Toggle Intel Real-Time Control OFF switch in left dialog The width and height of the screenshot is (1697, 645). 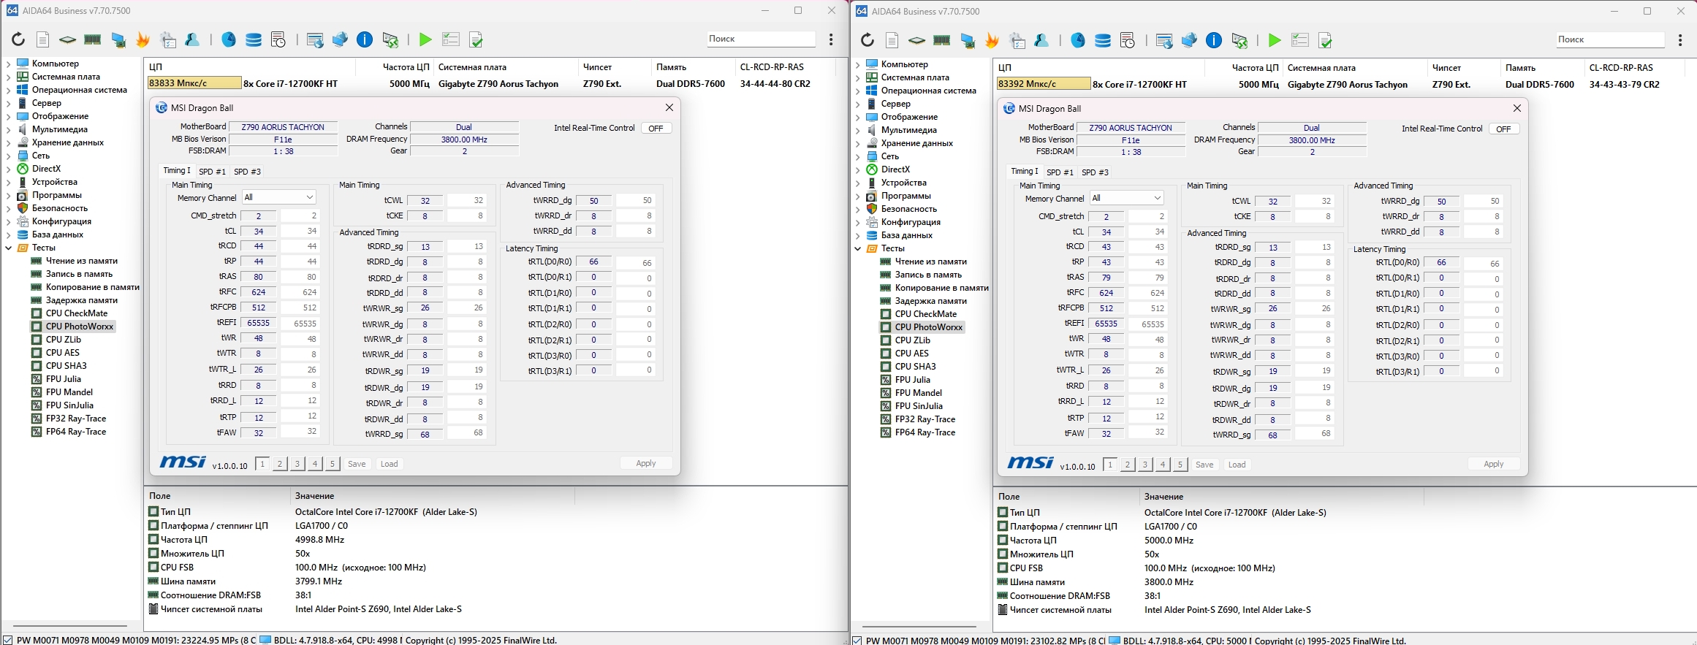coord(656,128)
